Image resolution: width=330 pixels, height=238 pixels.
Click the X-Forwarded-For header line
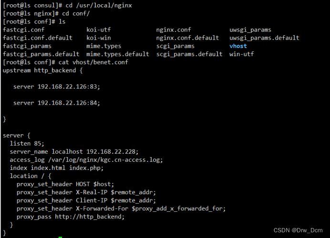121,208
